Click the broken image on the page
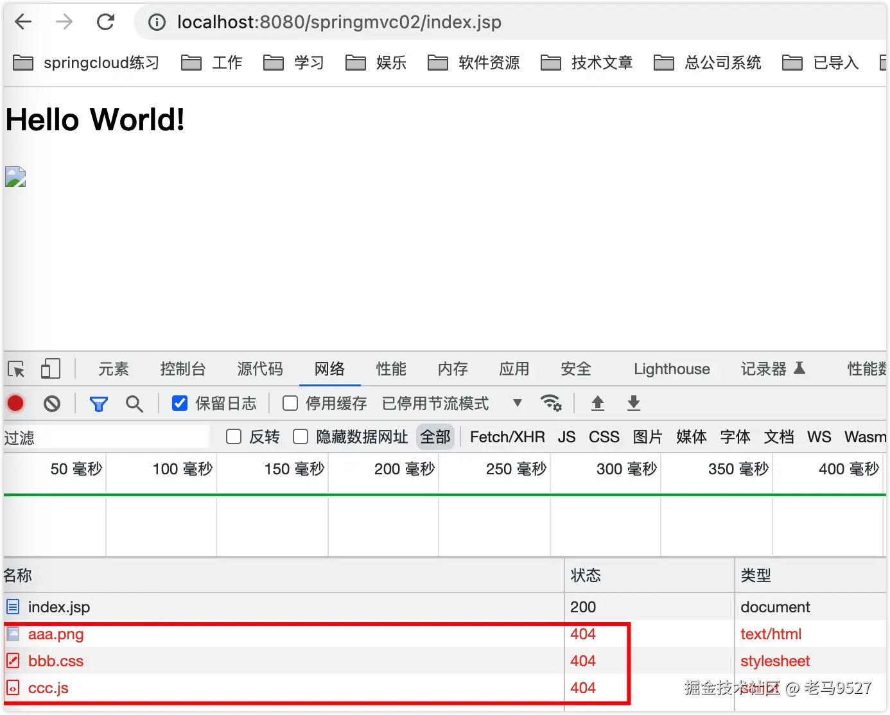Image resolution: width=890 pixels, height=715 pixels. pyautogui.click(x=15, y=177)
